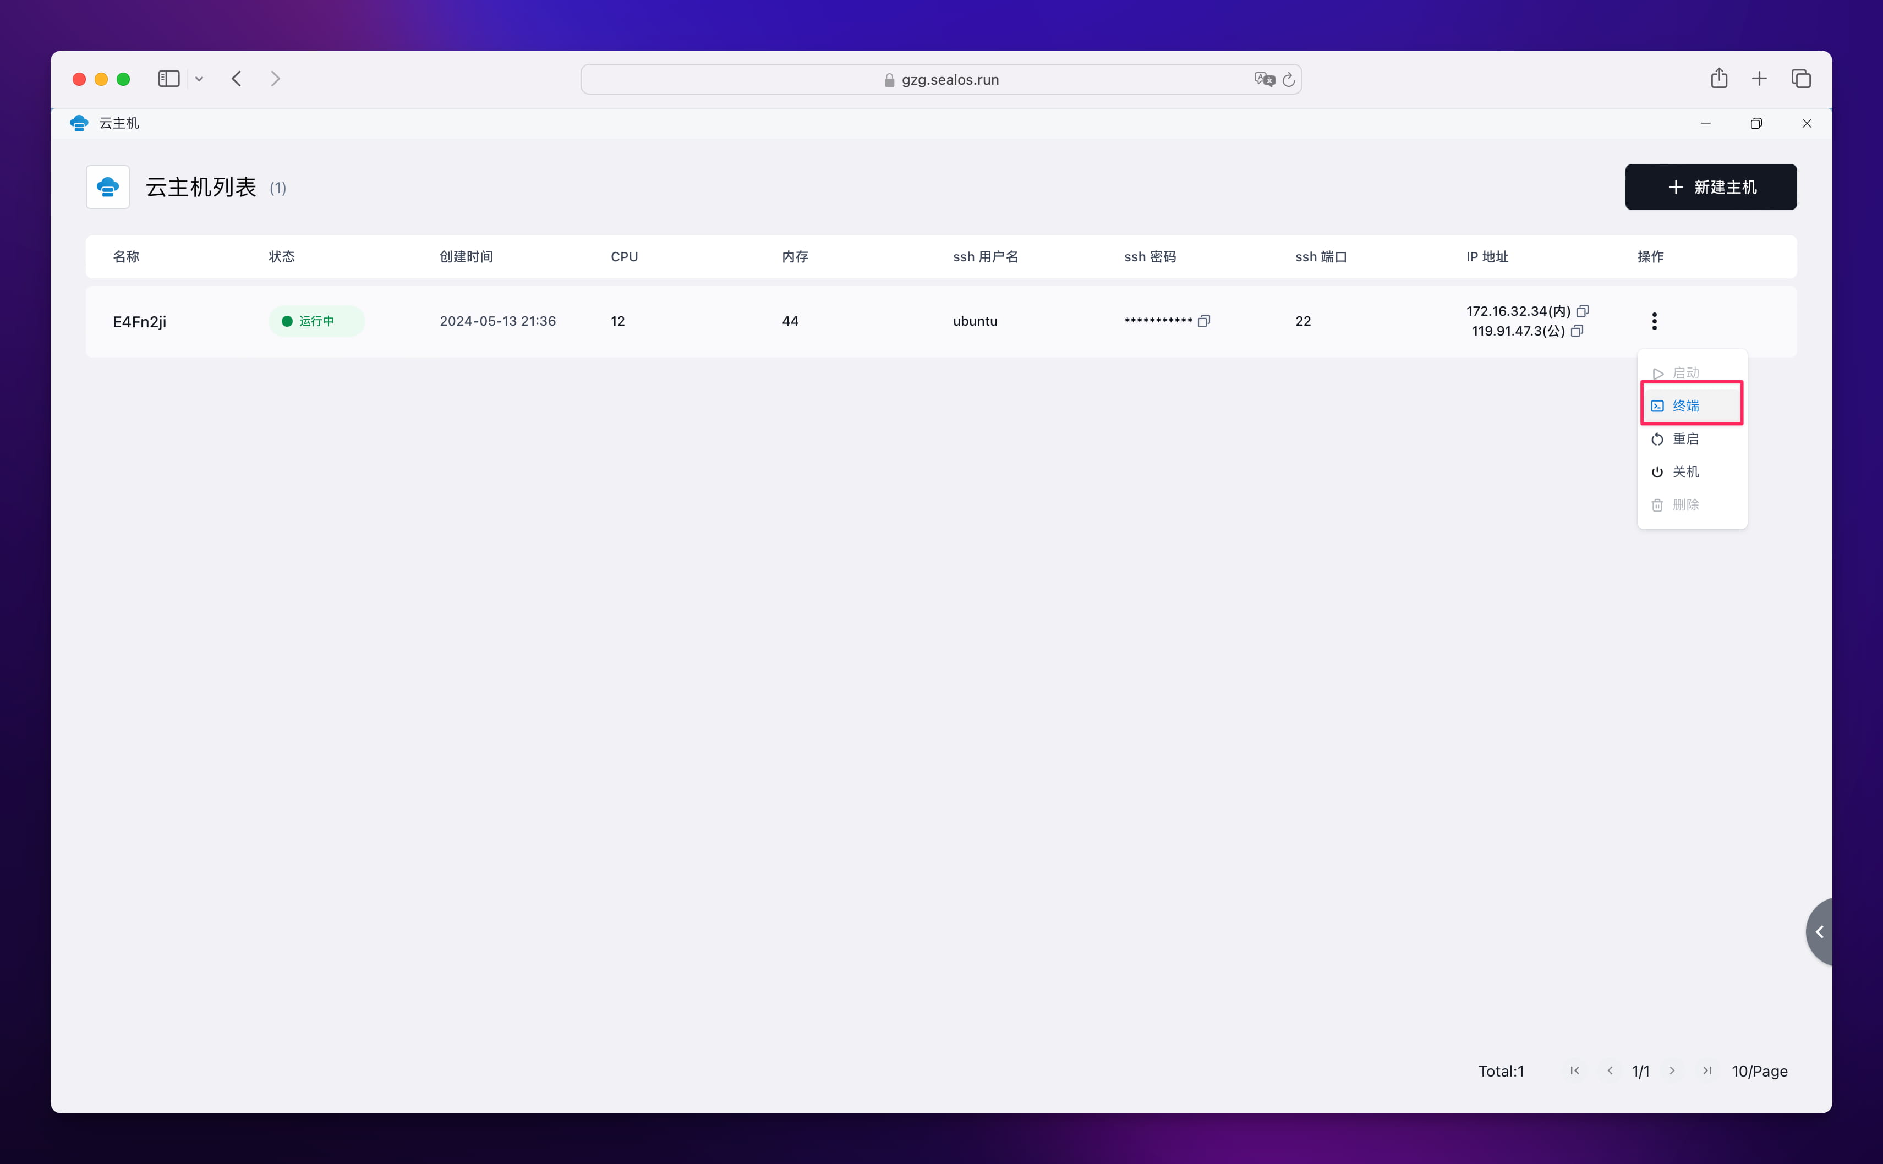The image size is (1883, 1164).
Task: Copy the internal IP 172.16.32.34
Action: point(1582,311)
